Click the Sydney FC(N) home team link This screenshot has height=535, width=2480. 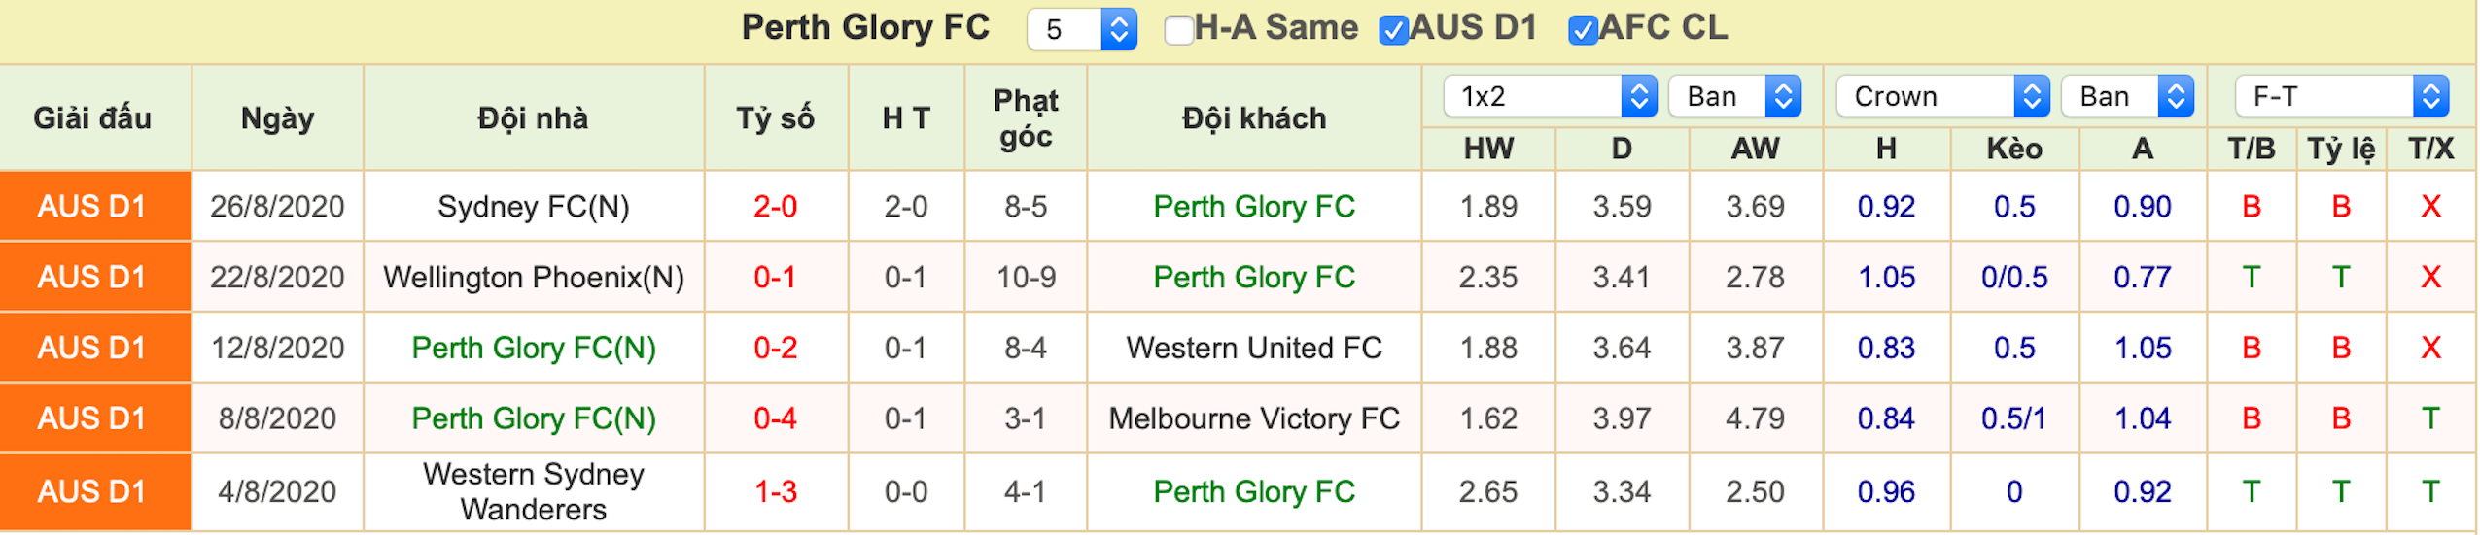click(533, 207)
